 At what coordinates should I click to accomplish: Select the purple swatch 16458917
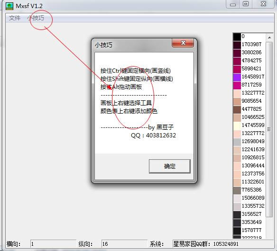237,77
